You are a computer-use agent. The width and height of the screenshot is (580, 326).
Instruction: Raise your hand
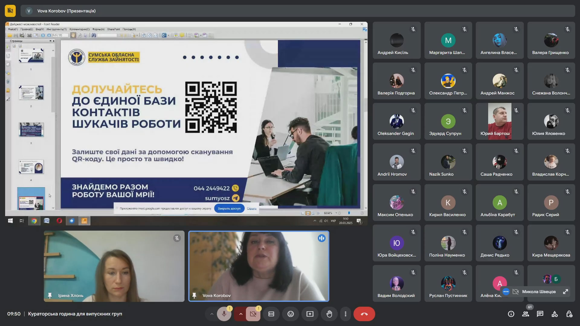pyautogui.click(x=329, y=314)
